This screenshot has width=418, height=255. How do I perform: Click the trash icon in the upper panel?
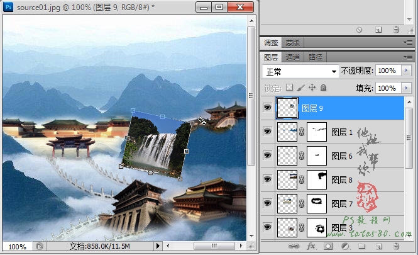[x=396, y=30]
